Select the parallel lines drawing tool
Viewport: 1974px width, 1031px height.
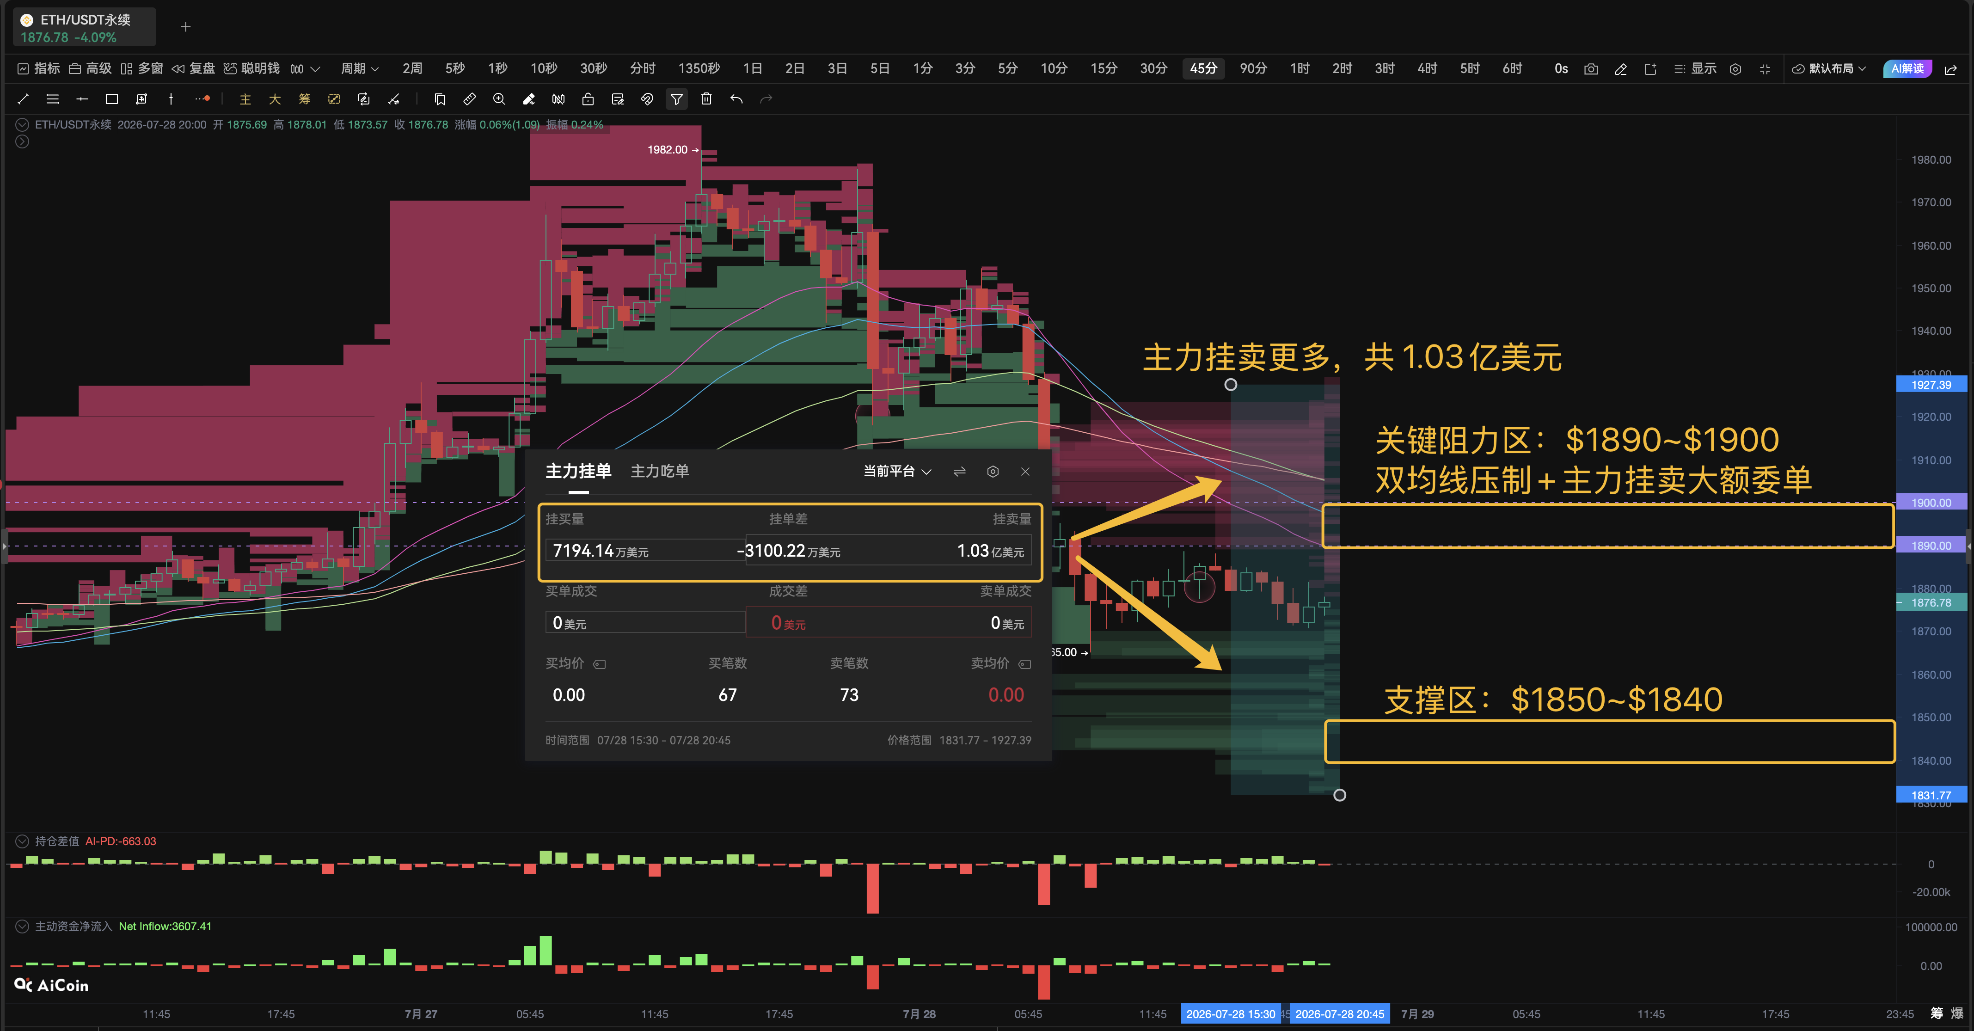point(53,99)
